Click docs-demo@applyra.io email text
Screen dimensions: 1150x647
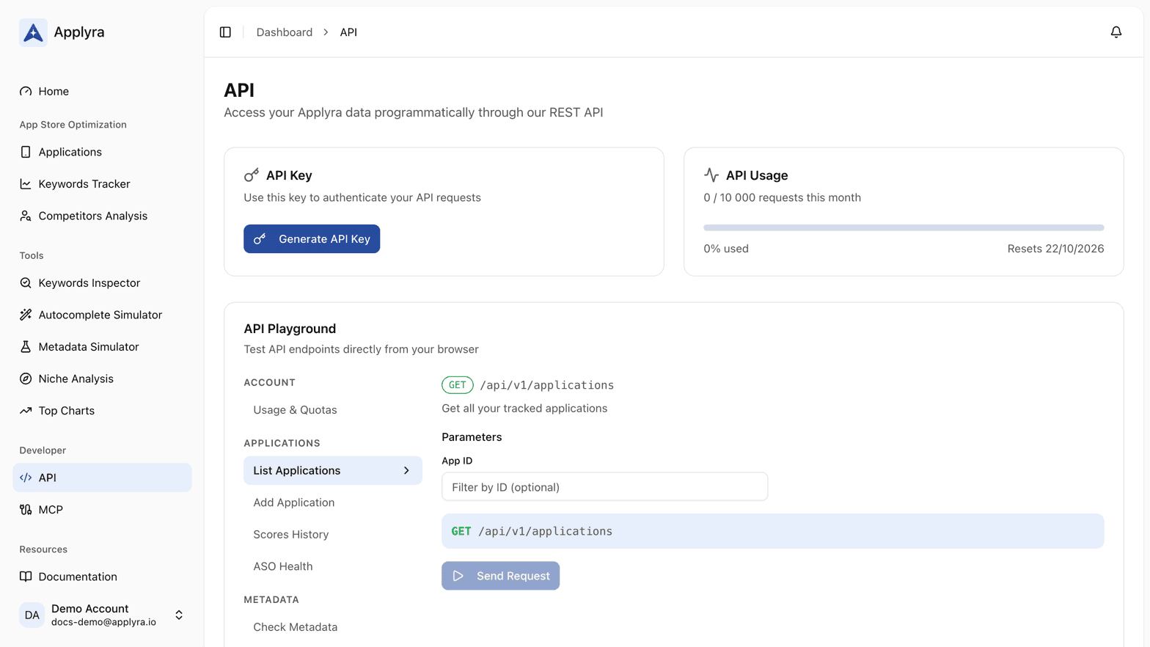(103, 622)
